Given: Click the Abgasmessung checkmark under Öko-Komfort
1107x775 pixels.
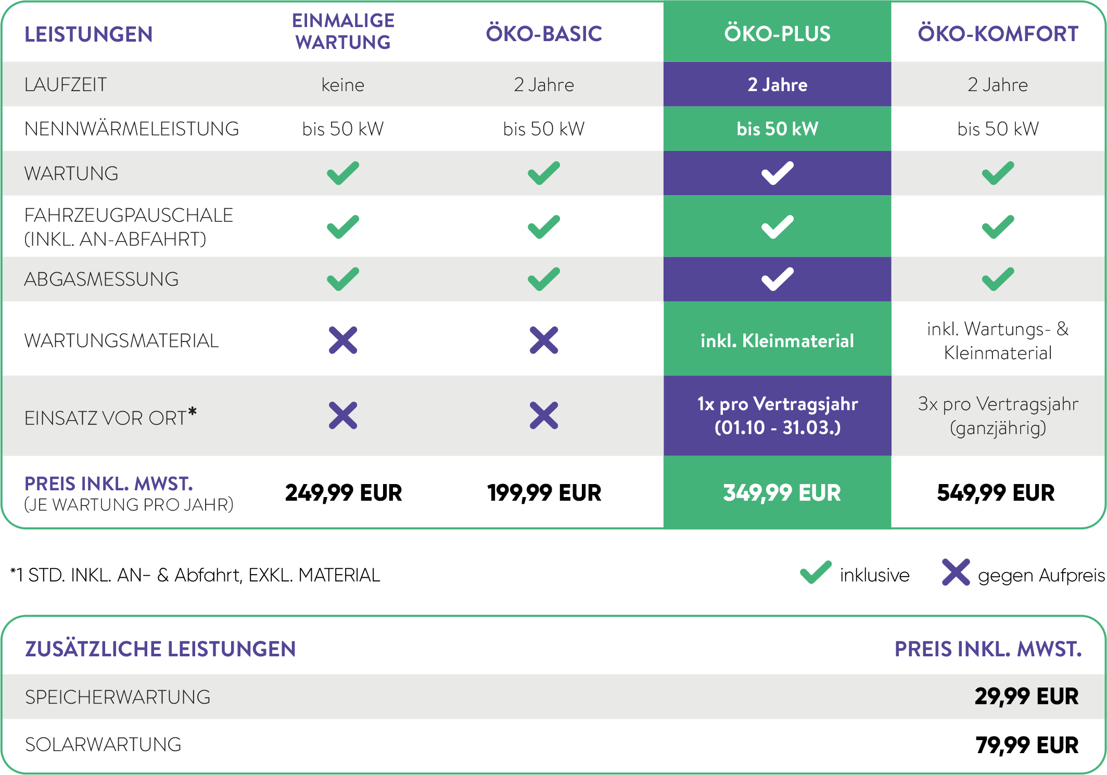Looking at the screenshot, I should (x=998, y=279).
